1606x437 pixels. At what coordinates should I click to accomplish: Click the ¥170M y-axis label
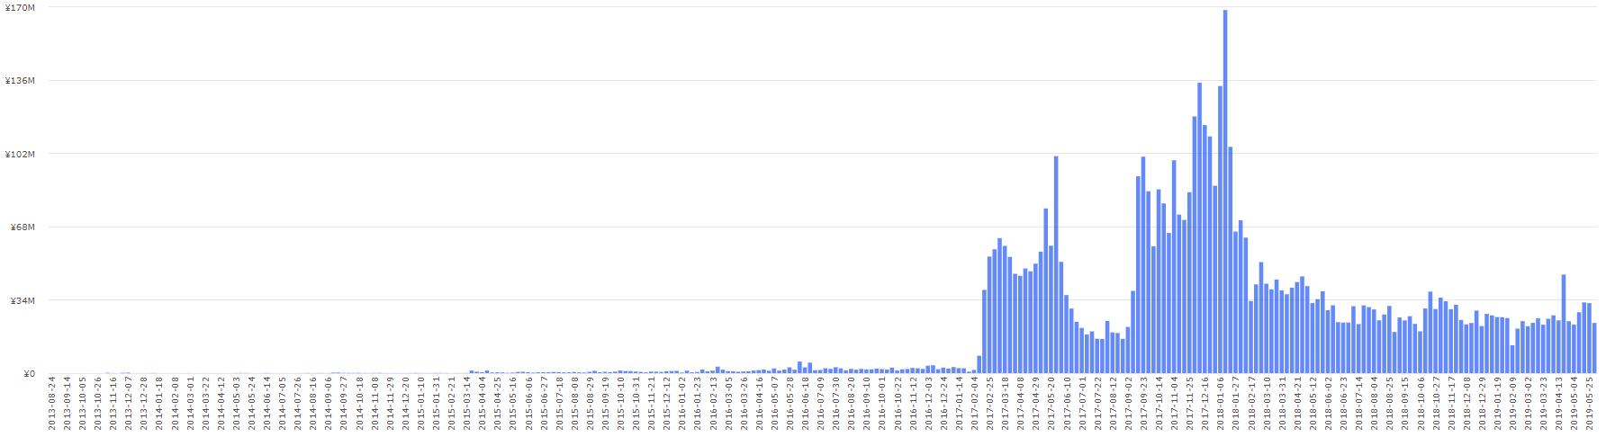20,7
